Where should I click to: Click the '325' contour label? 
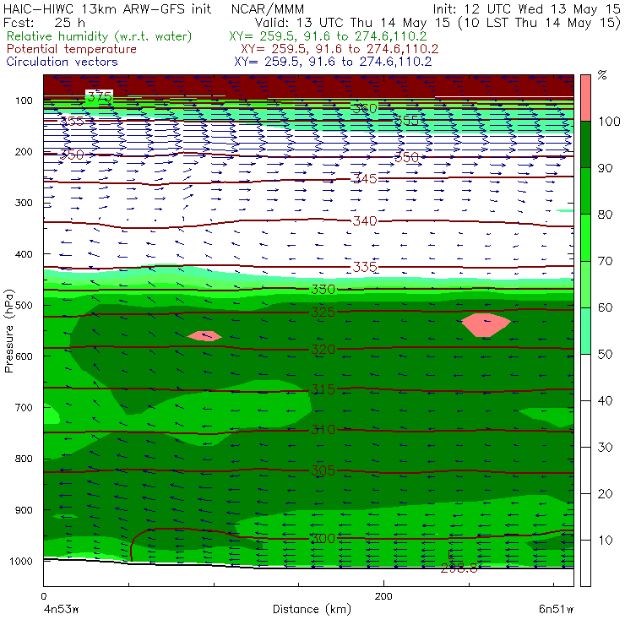tap(323, 312)
